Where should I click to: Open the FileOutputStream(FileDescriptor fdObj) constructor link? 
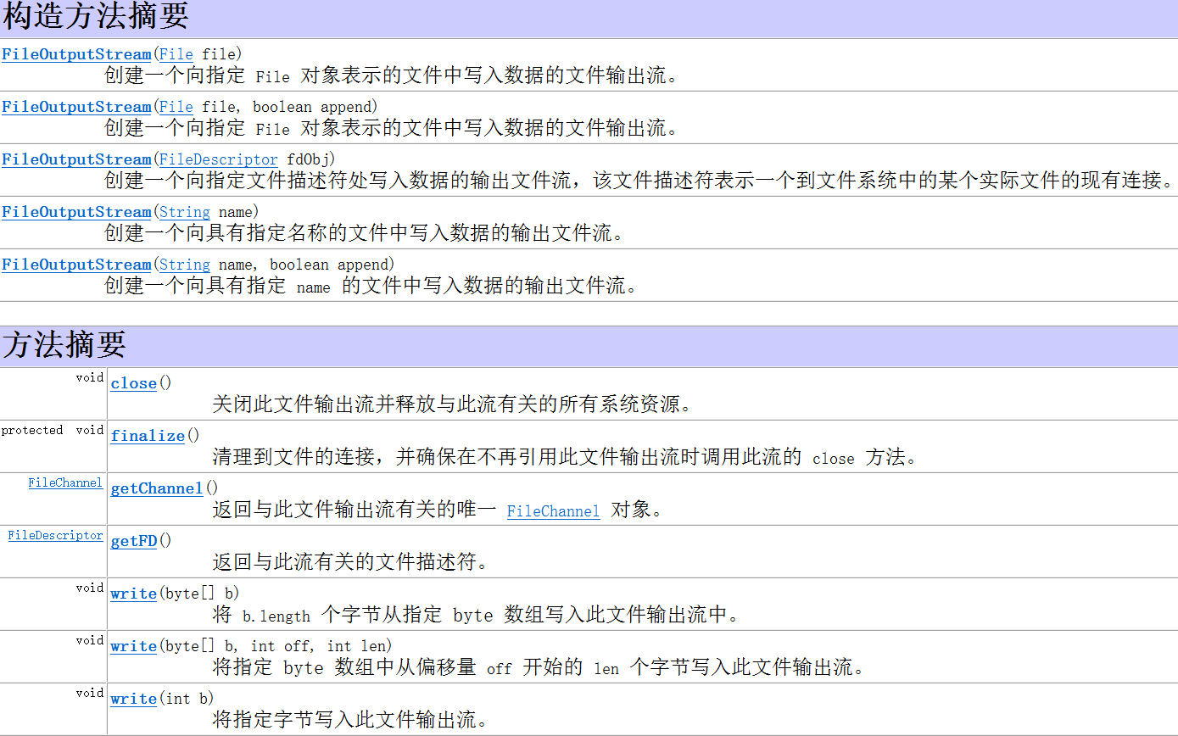pyautogui.click(x=76, y=159)
